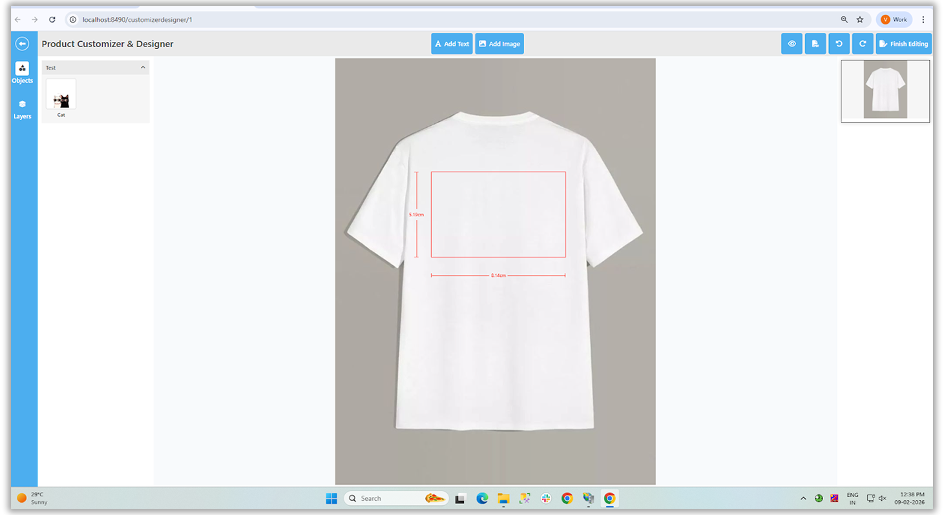The image size is (944, 515).
Task: Click the ENG IN language indicator
Action: 852,498
